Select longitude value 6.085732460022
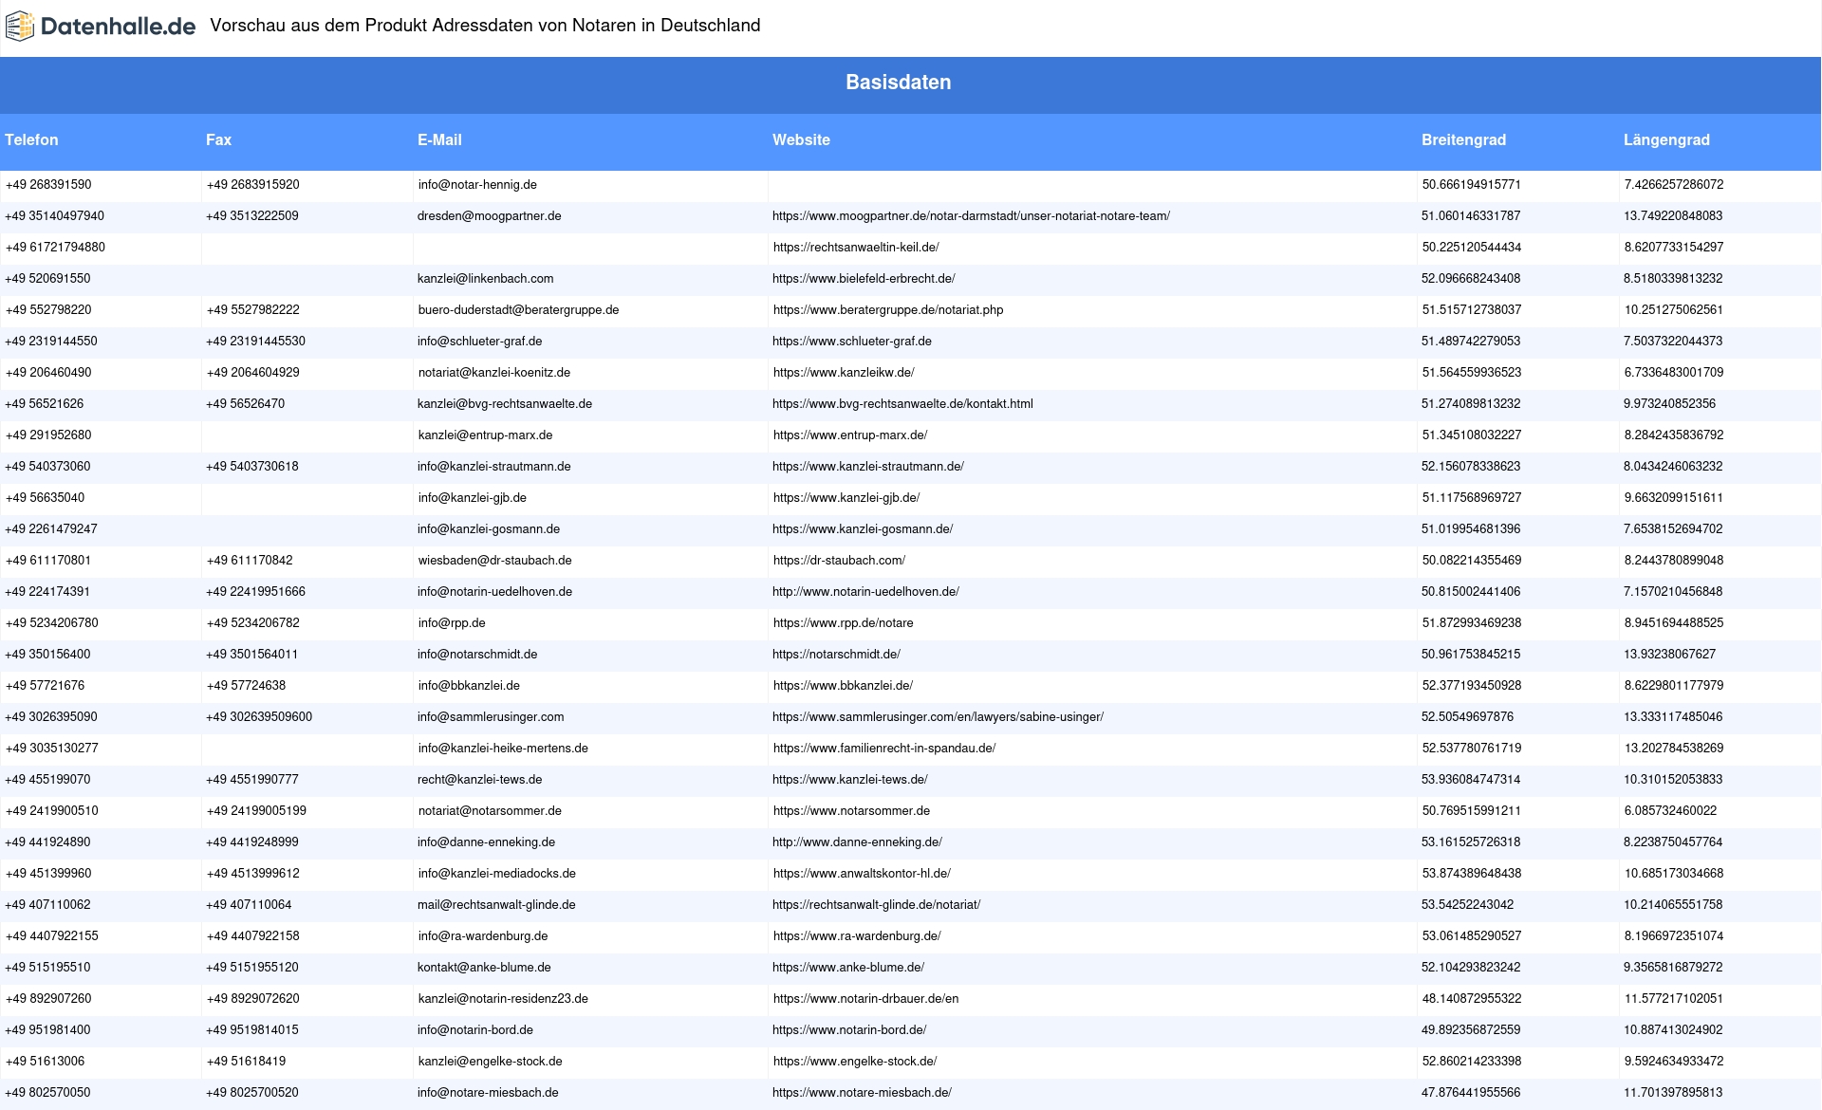Viewport: 1822px width, 1110px height. (1670, 811)
